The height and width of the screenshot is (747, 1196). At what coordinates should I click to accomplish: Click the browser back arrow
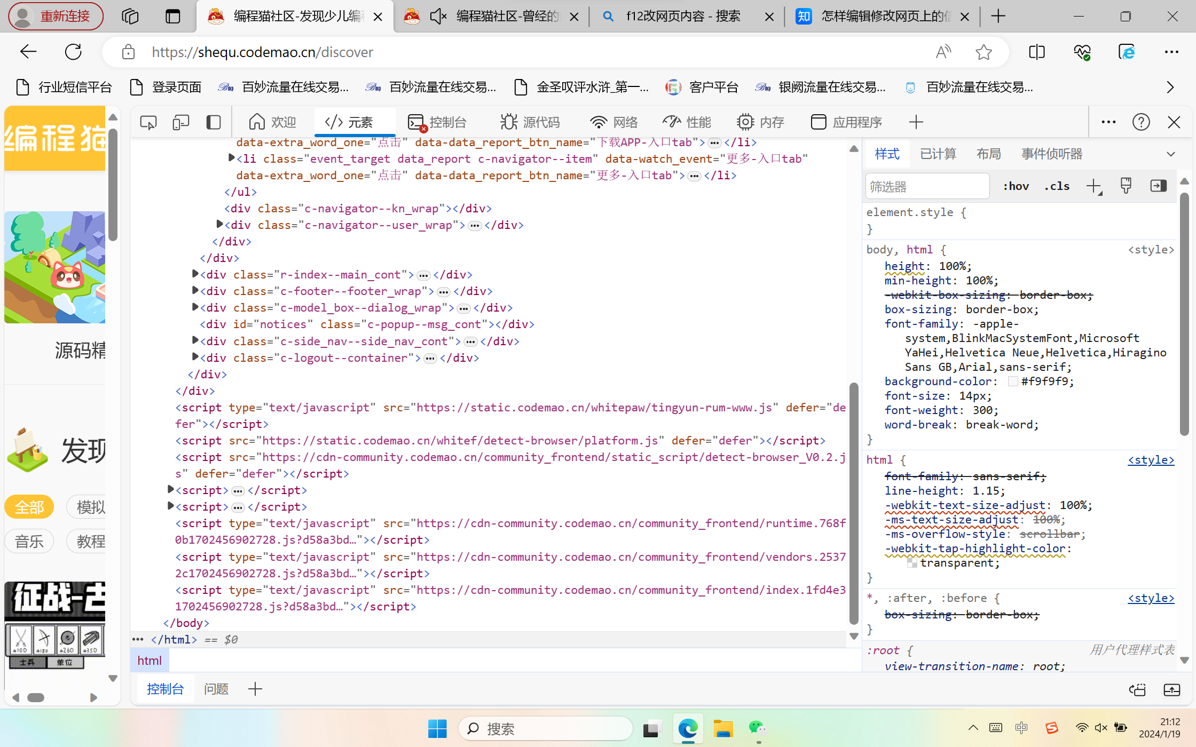tap(28, 52)
